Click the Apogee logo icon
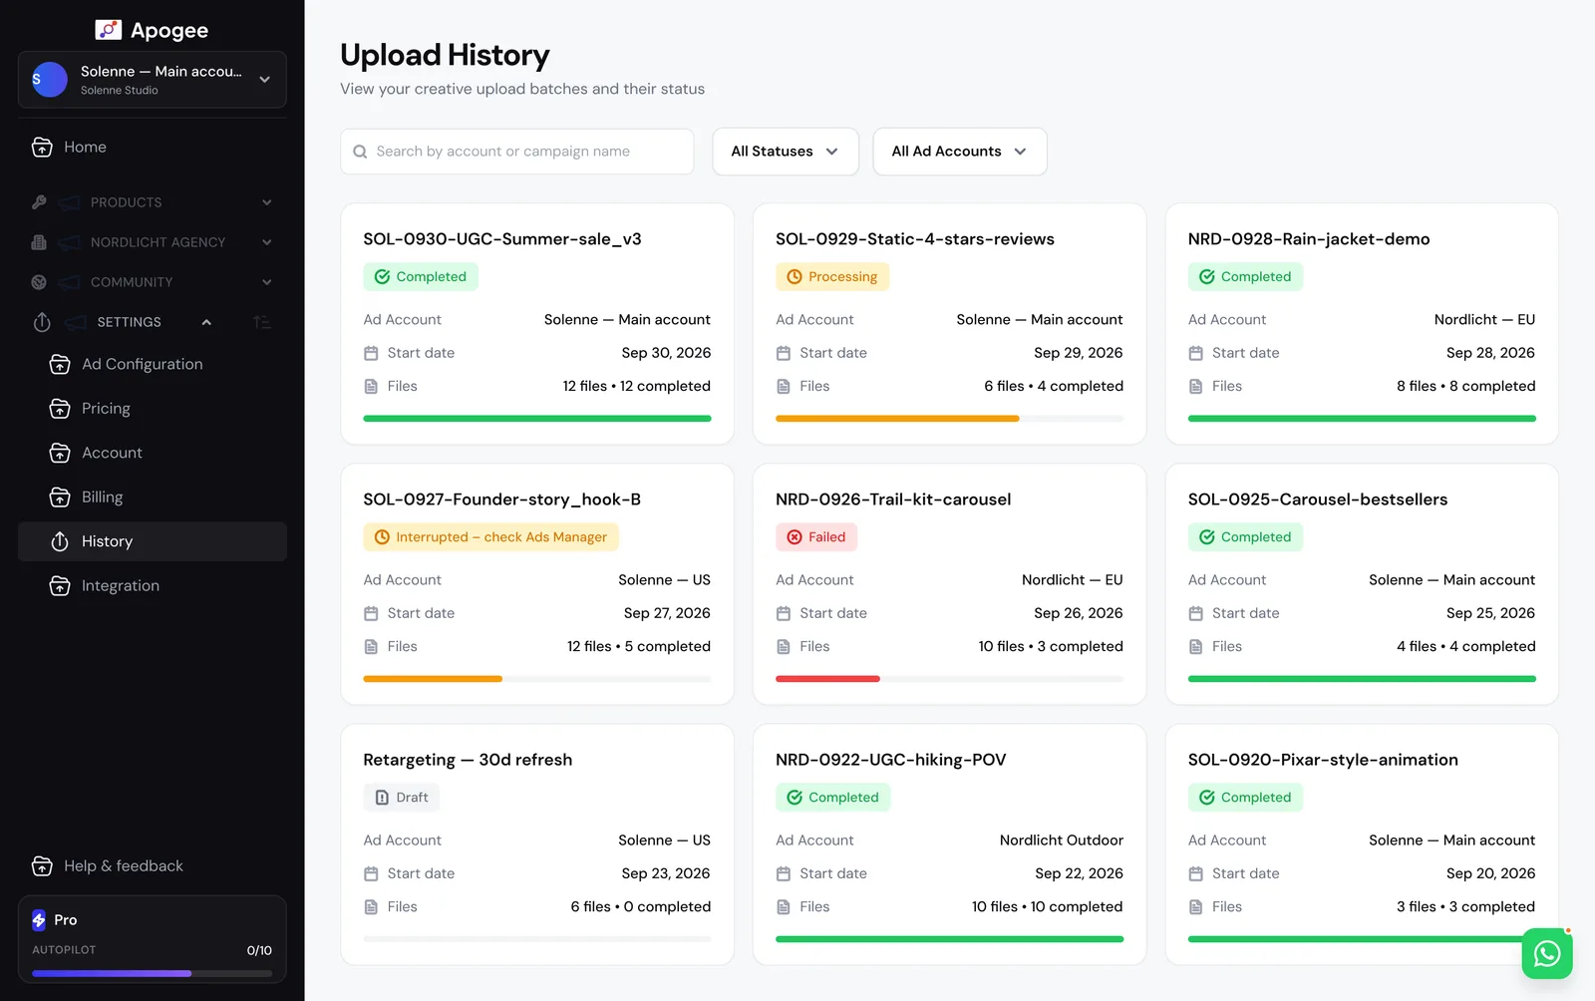The image size is (1595, 1001). coord(108,30)
